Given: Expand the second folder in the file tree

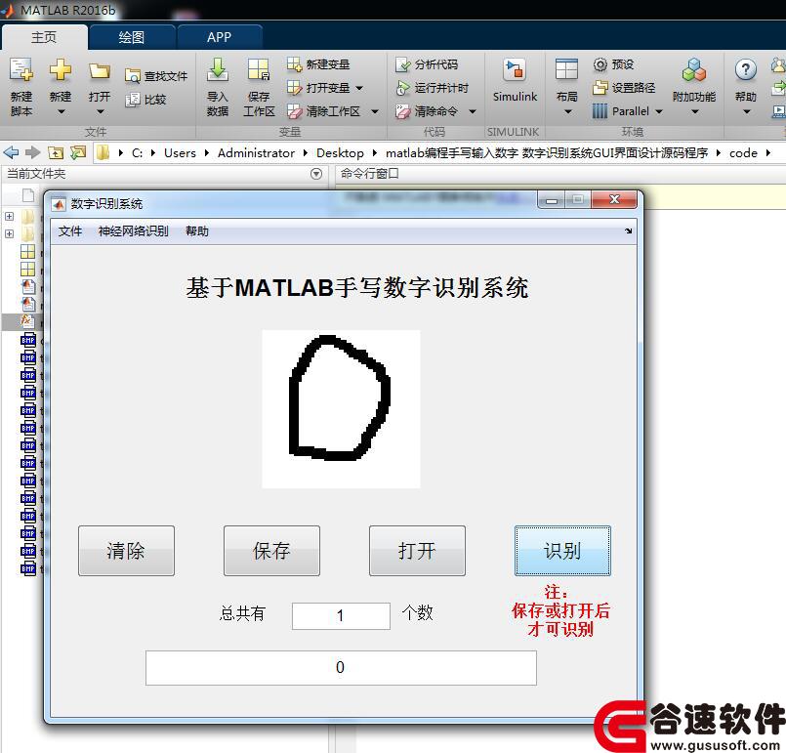Looking at the screenshot, I should coord(9,234).
